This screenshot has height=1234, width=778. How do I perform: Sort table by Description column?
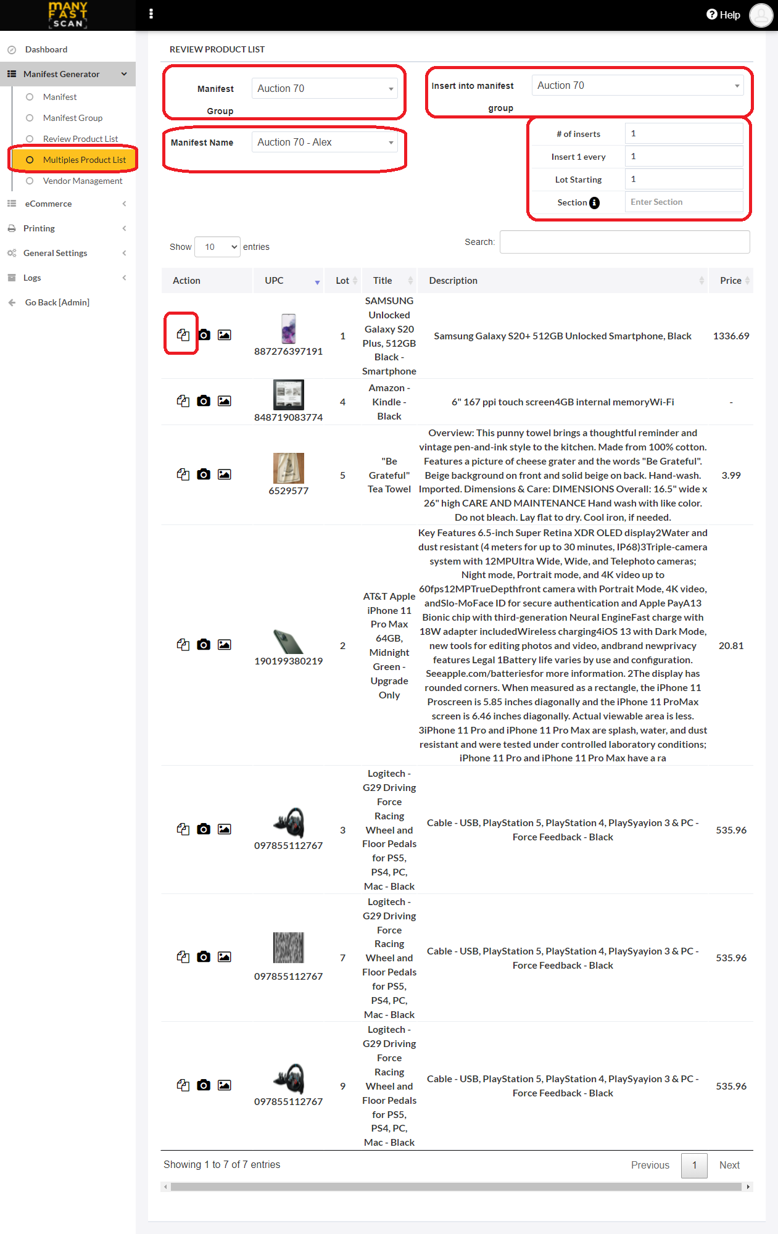(563, 281)
